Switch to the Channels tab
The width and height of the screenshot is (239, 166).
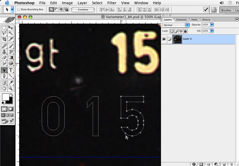point(181,20)
